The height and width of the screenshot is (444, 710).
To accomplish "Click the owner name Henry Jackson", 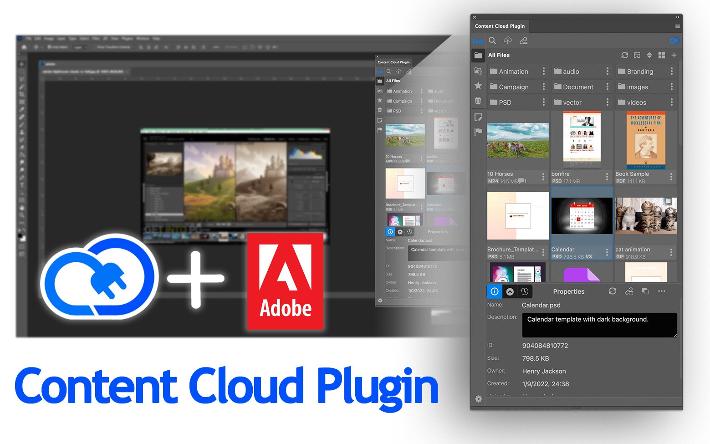I will pyautogui.click(x=544, y=371).
